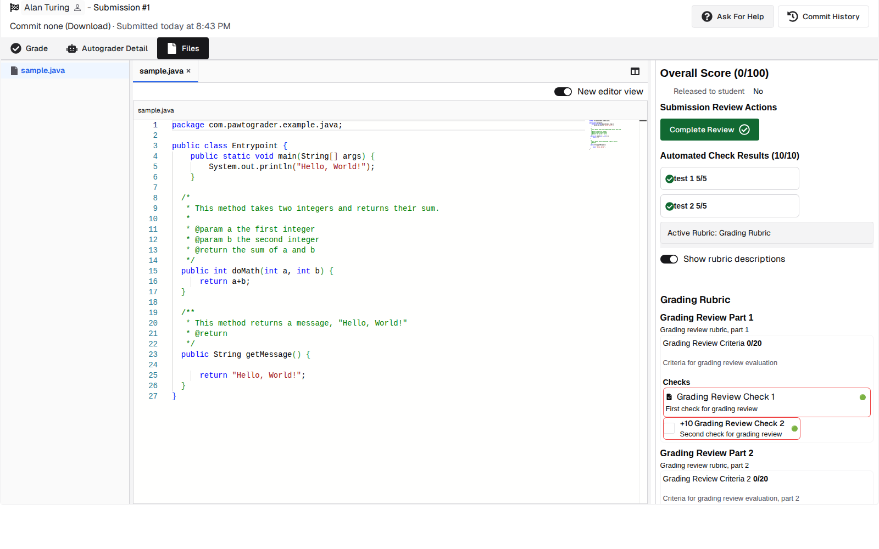Viewport: 879px width, 549px height.
Task: Click the Ask For Help button
Action: pos(732,16)
